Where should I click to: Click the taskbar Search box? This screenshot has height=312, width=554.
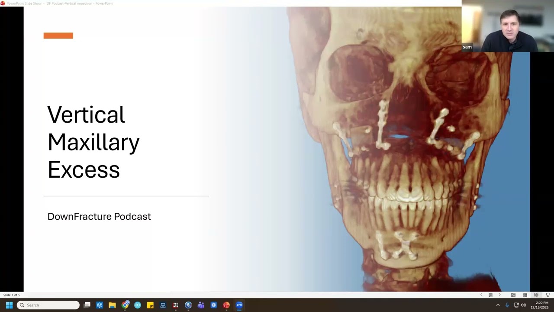[48, 305]
